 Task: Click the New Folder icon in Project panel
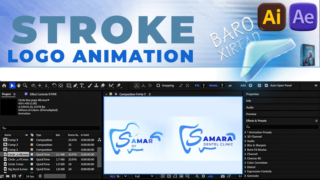[x=8, y=176]
